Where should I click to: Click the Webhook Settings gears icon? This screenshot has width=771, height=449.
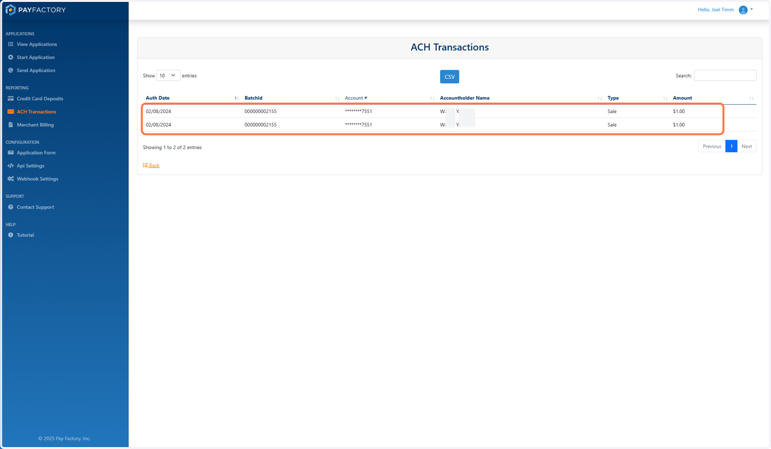[x=10, y=179]
